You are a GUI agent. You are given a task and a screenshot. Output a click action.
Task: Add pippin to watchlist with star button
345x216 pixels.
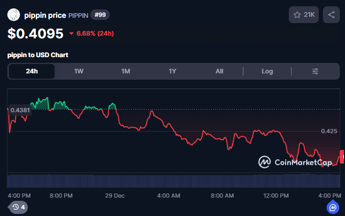tap(304, 15)
